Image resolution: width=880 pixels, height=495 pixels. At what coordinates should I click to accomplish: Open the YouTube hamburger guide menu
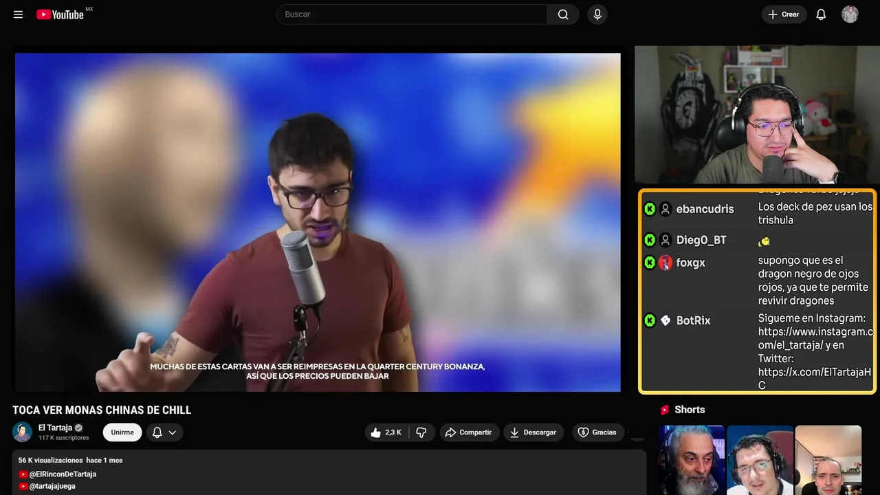click(18, 14)
